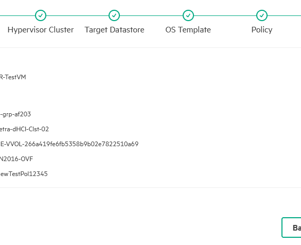Click the Target Datastore step checkmark icon
Image resolution: width=301 pixels, height=245 pixels.
[x=114, y=15]
